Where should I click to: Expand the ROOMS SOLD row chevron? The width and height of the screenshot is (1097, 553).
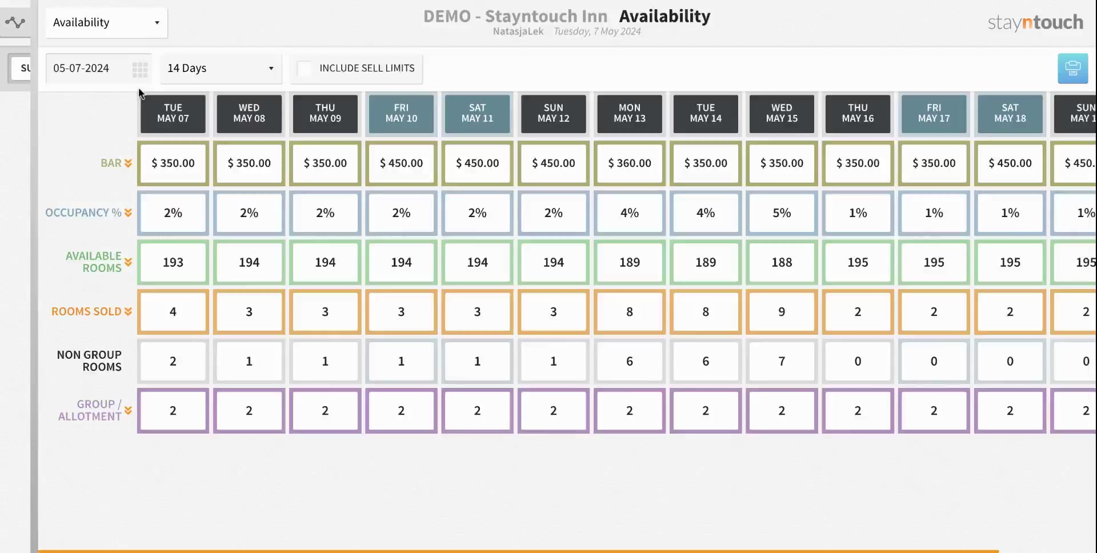(x=128, y=311)
